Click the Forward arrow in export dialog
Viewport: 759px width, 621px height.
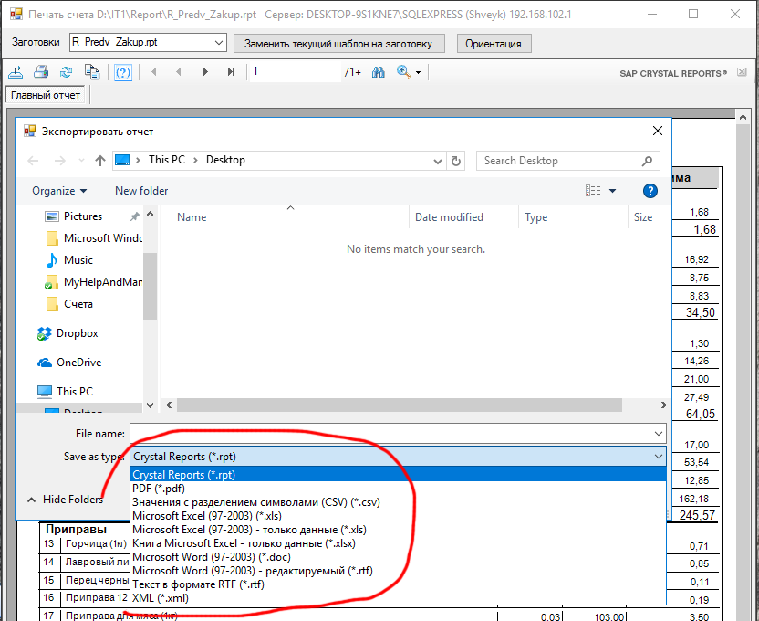[x=60, y=161]
